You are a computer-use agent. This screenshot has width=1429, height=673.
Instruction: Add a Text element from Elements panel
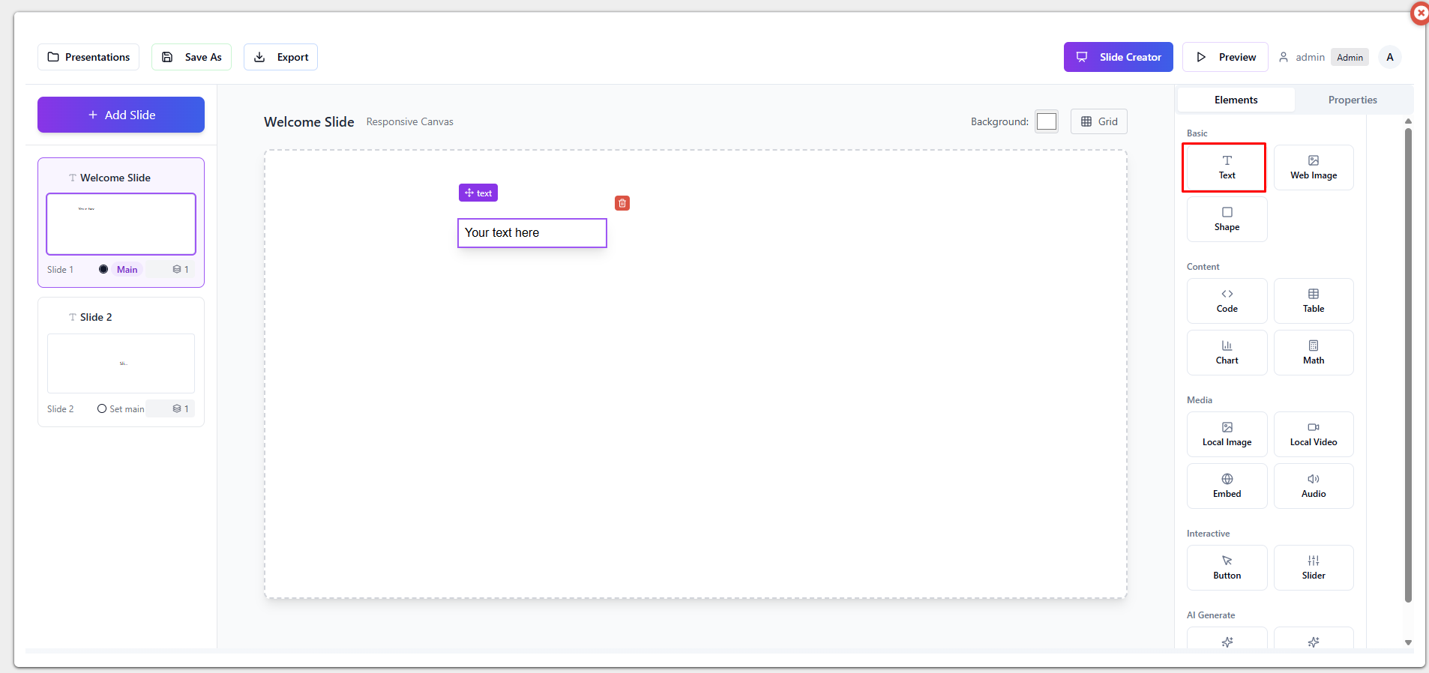[x=1226, y=167]
